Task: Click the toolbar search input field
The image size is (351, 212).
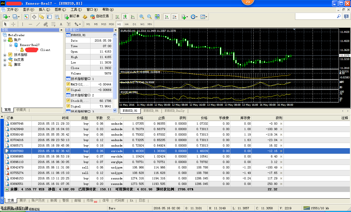Action: (x=316, y=16)
